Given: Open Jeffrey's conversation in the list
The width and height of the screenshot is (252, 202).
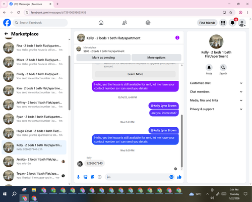Looking at the screenshot, I should (34, 105).
